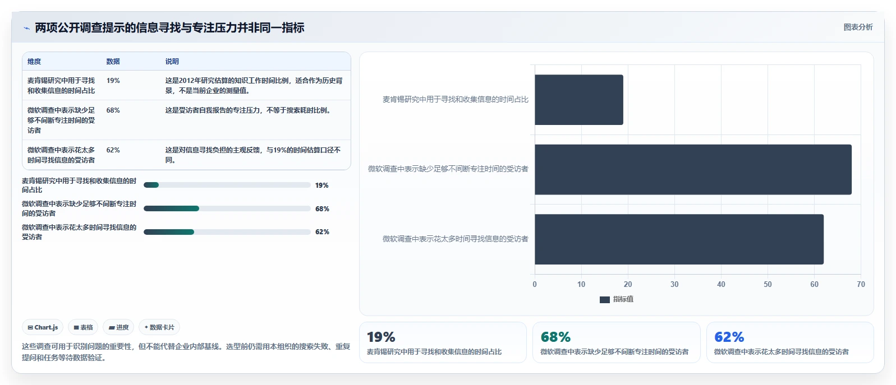Viewport: 896px width, 385px height.
Task: Click the main title 两项公开调查提示的信息寻找
Action: click(x=169, y=27)
